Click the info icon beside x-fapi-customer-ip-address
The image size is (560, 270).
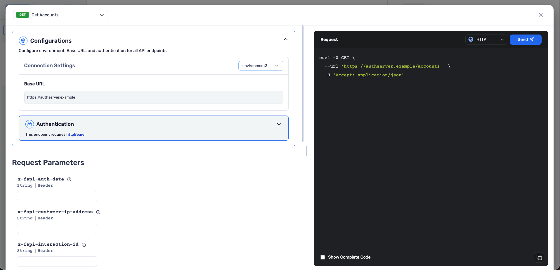[x=98, y=212]
